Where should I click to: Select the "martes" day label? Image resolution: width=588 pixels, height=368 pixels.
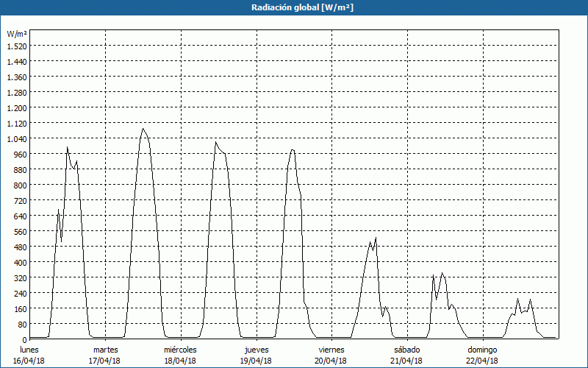coord(105,350)
